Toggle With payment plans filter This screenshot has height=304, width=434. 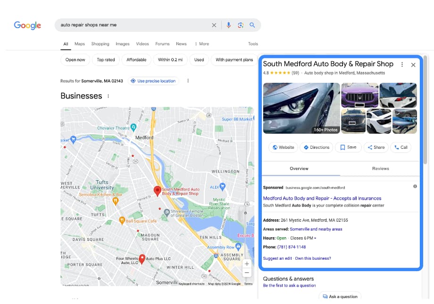coord(234,60)
